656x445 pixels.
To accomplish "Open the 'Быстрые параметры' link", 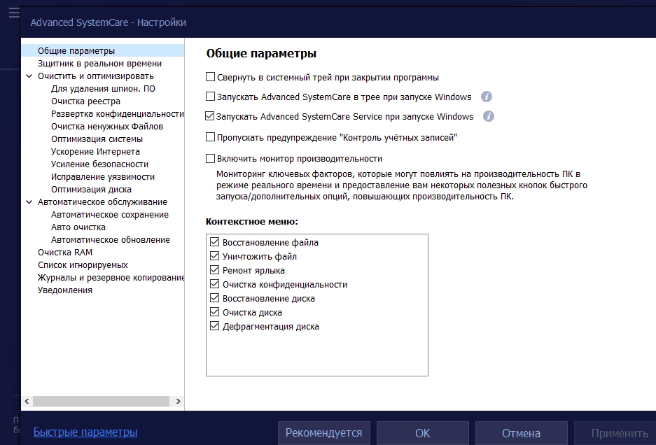I will pyautogui.click(x=85, y=432).
